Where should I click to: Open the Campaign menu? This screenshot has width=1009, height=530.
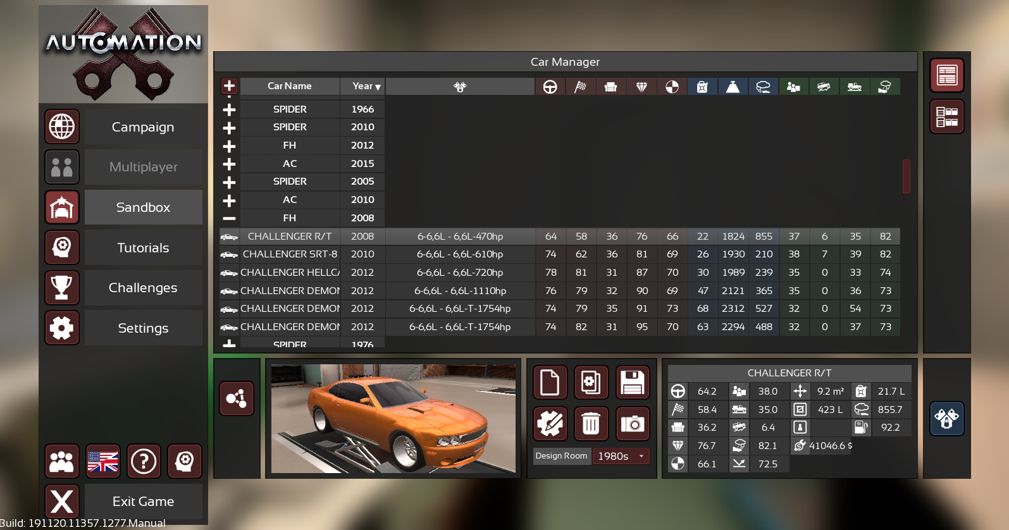144,127
